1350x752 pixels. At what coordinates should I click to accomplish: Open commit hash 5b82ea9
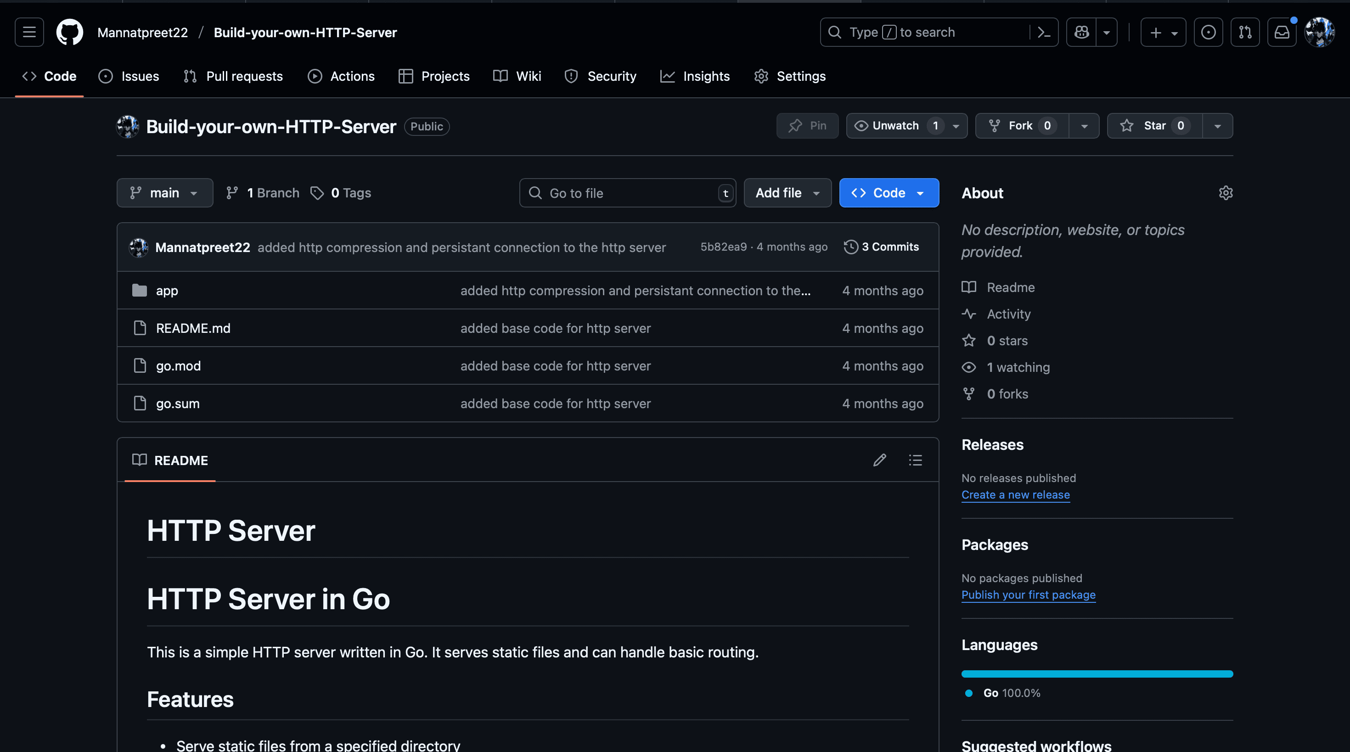[723, 247]
